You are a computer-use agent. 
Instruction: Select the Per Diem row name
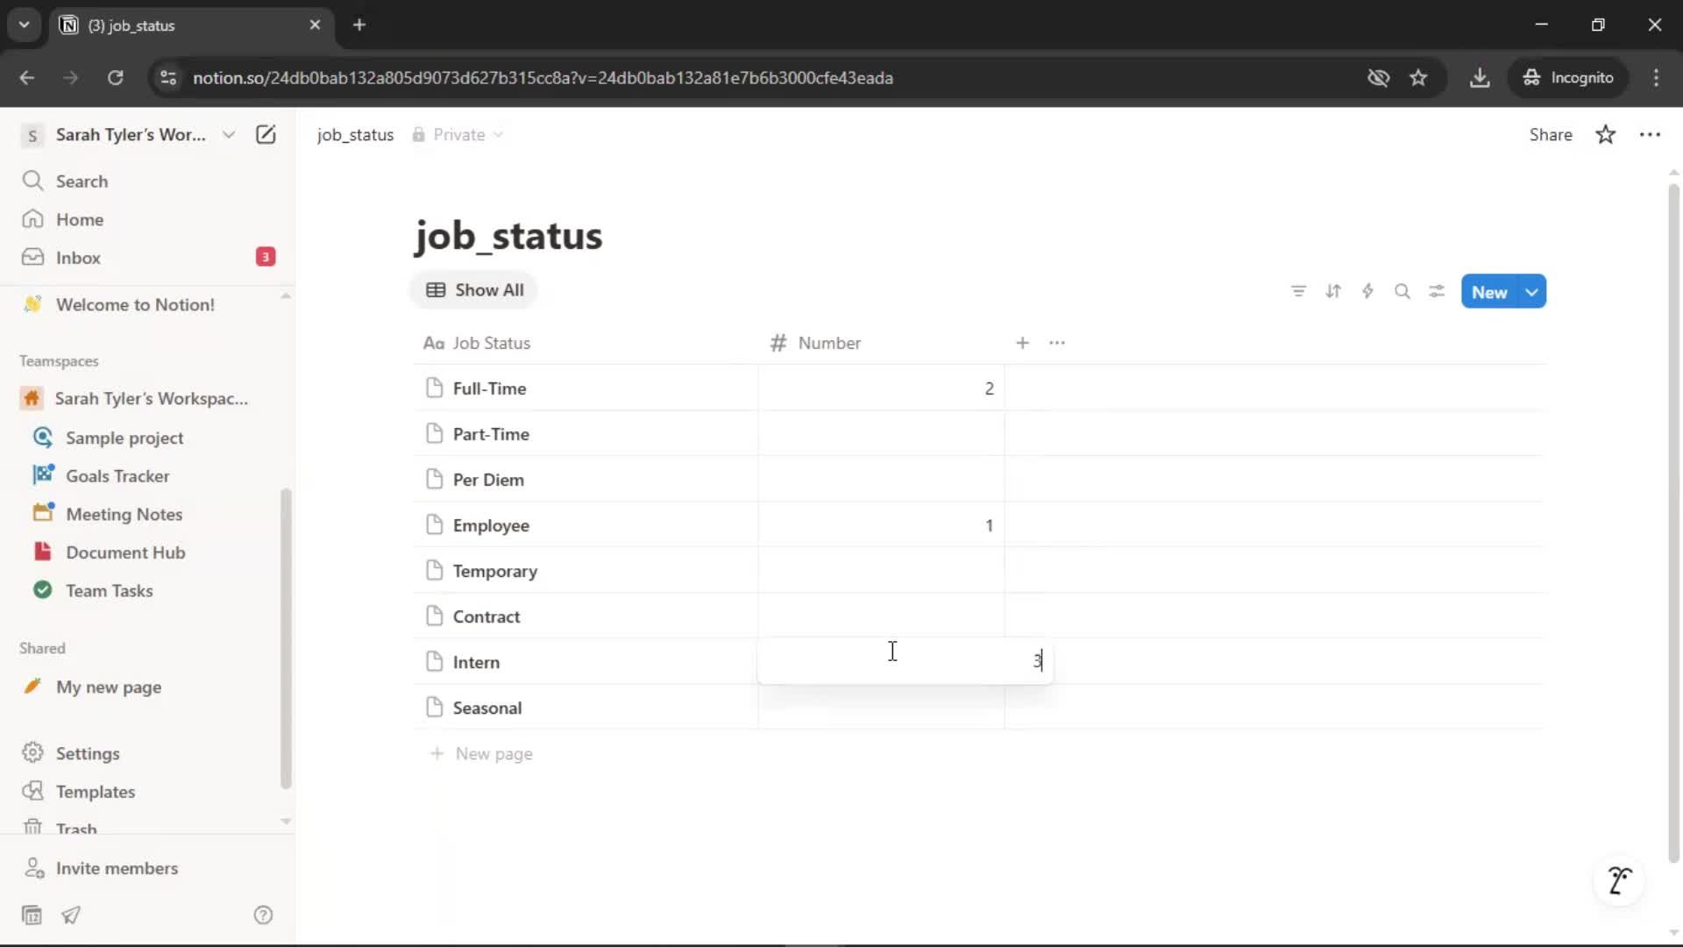coord(488,480)
